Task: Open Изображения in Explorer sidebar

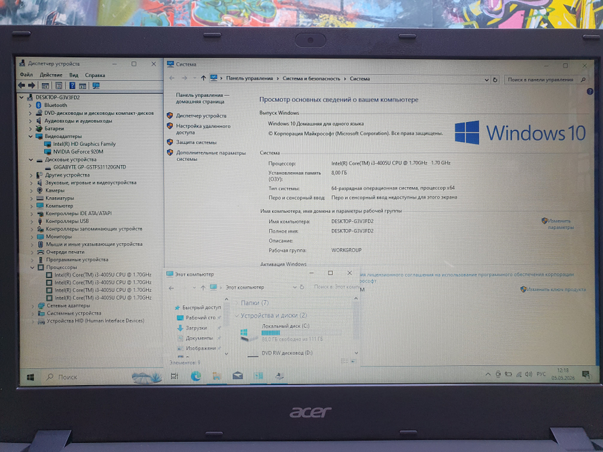Action: tap(200, 348)
